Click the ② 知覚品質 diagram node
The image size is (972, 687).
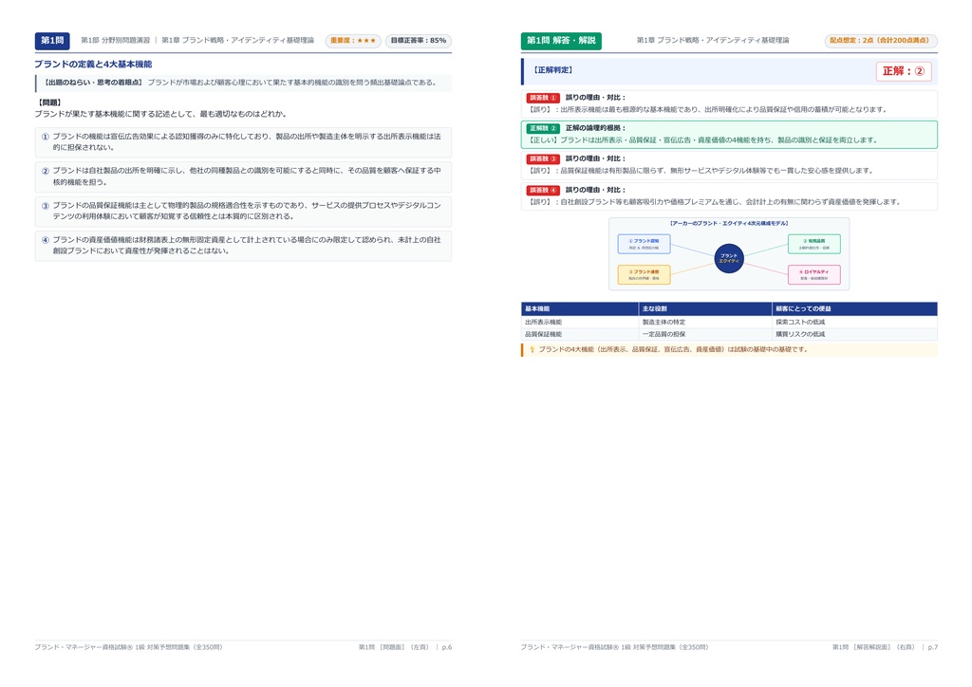[x=813, y=244]
